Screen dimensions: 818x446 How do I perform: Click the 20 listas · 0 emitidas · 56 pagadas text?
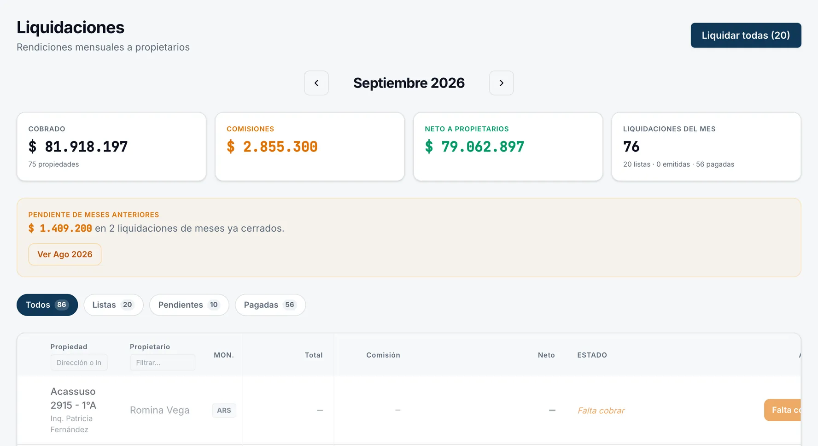click(678, 164)
